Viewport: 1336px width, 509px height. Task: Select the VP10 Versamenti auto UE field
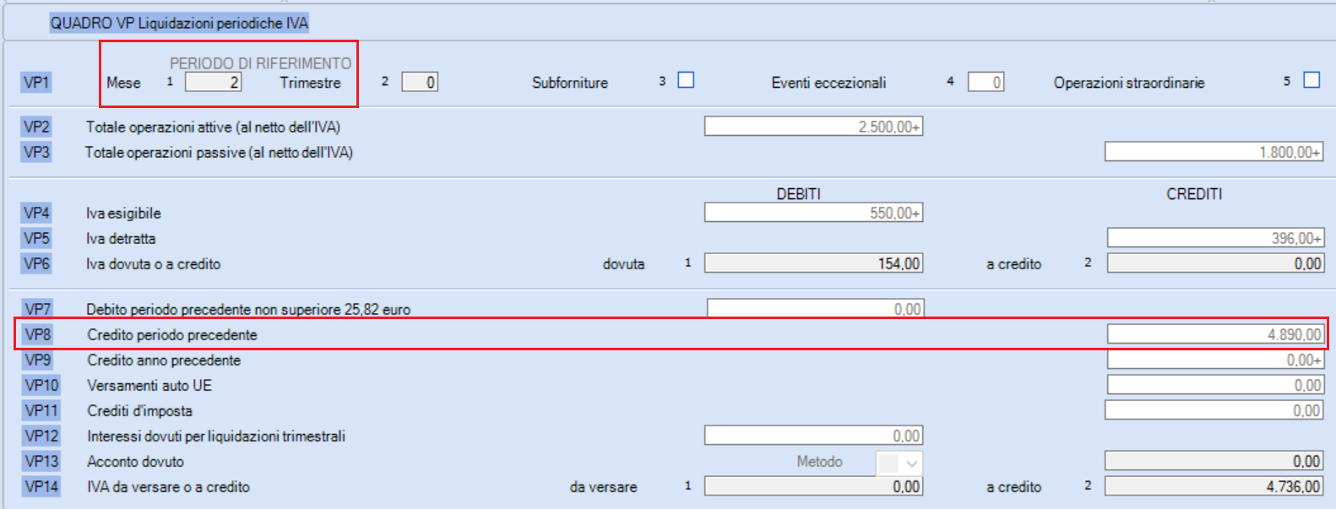pyautogui.click(x=1215, y=385)
